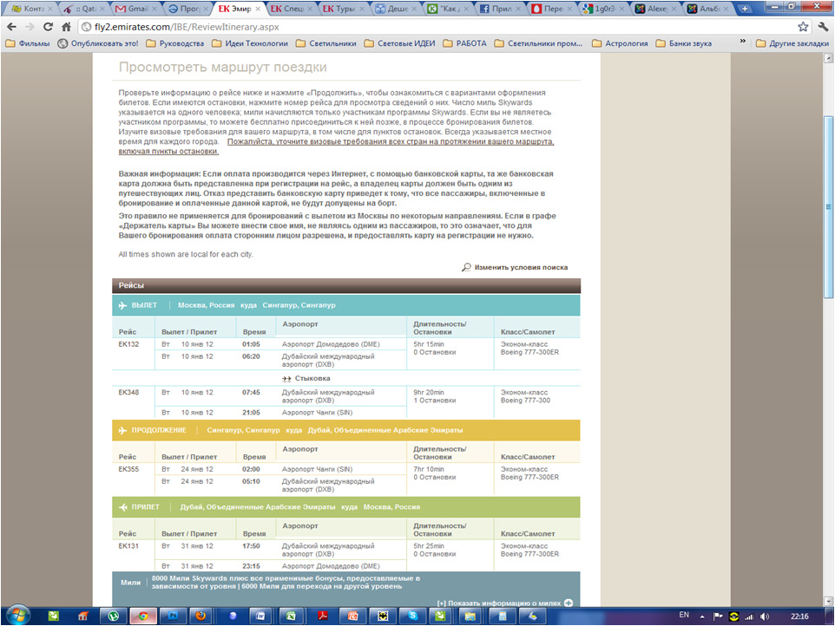Open flight EK132 details
Image resolution: width=835 pixels, height=626 pixels.
point(128,344)
